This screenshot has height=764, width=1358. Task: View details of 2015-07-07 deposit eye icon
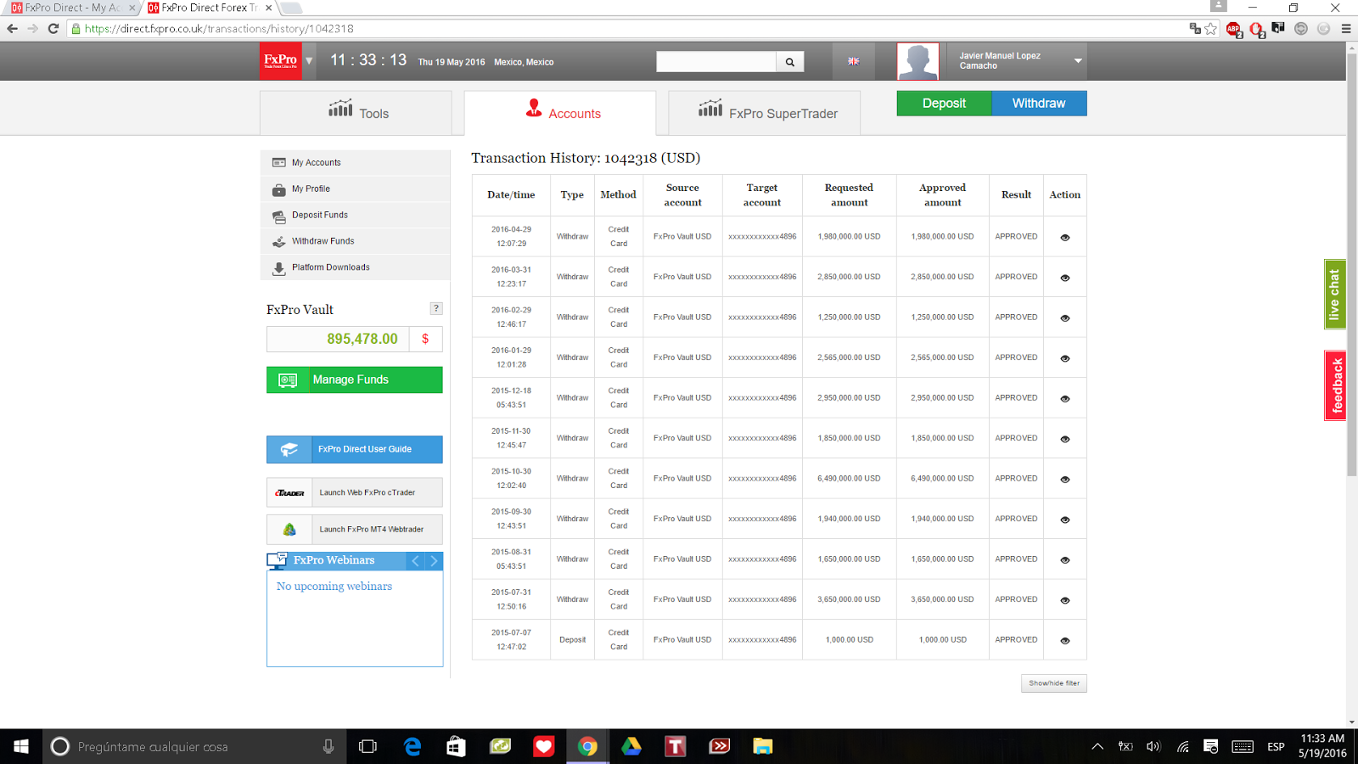point(1065,641)
